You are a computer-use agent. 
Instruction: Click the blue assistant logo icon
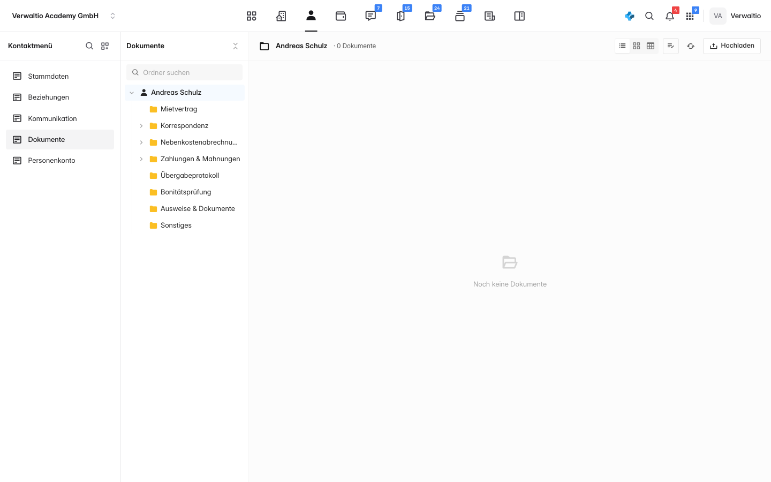630,16
